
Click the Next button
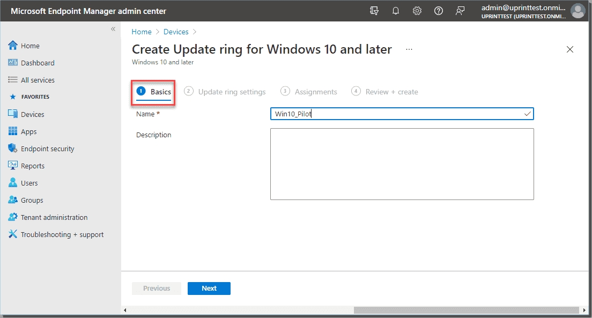coord(209,288)
